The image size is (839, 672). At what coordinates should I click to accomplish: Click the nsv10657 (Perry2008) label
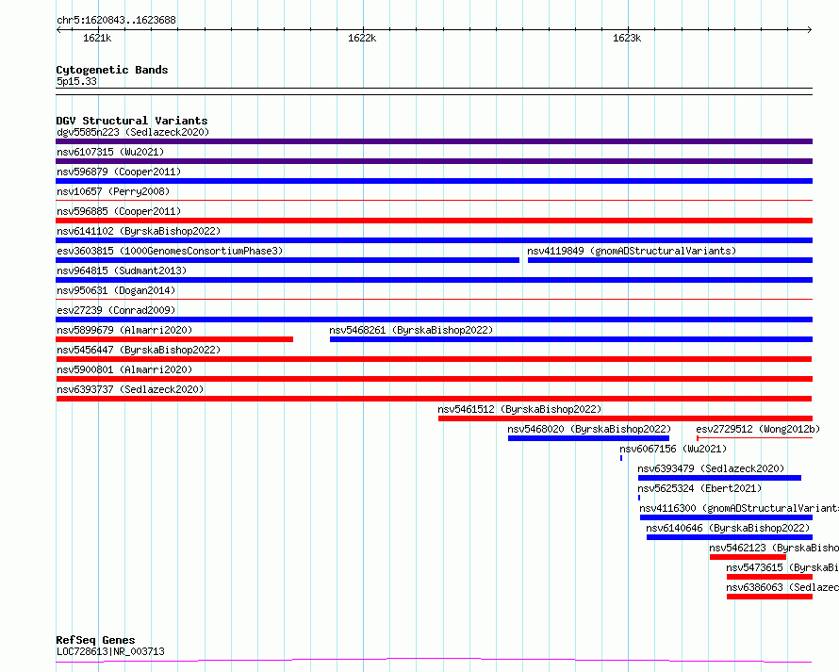[113, 191]
